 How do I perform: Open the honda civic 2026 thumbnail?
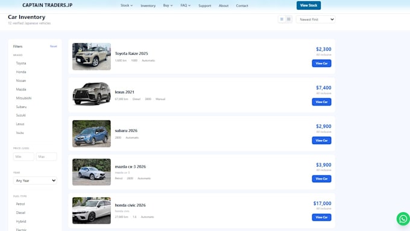pos(92,210)
